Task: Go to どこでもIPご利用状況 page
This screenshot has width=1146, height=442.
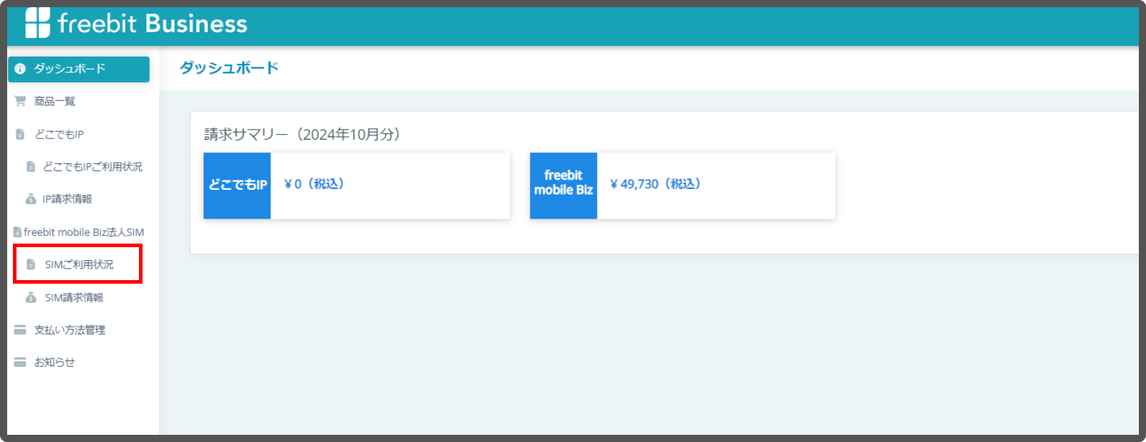Action: [92, 167]
